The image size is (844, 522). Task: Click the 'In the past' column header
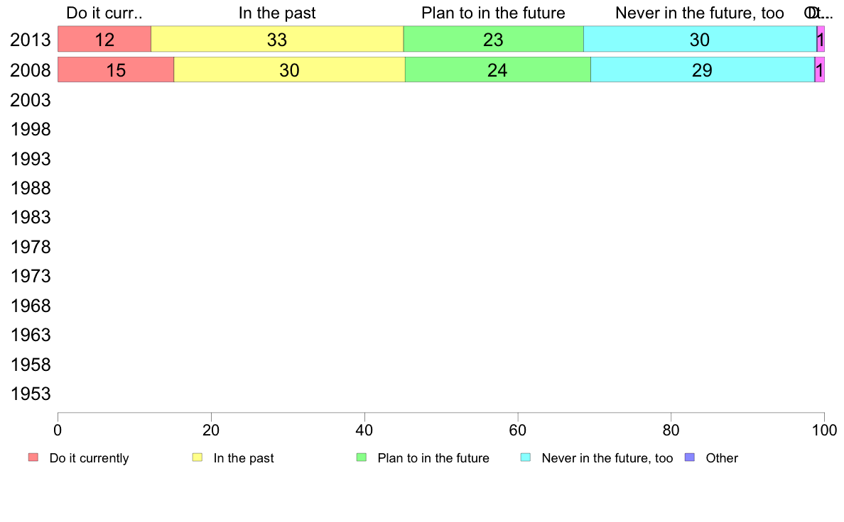277,13
